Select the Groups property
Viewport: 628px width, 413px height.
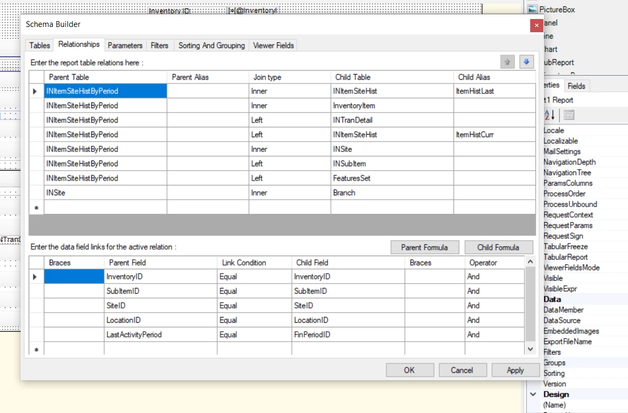(x=555, y=363)
